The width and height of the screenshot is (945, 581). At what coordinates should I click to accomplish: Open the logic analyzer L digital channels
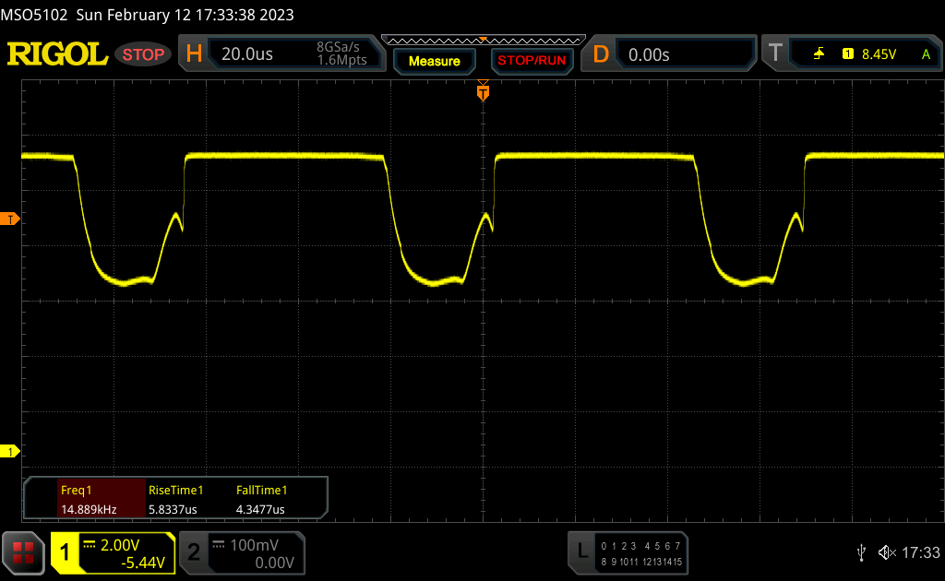click(629, 552)
